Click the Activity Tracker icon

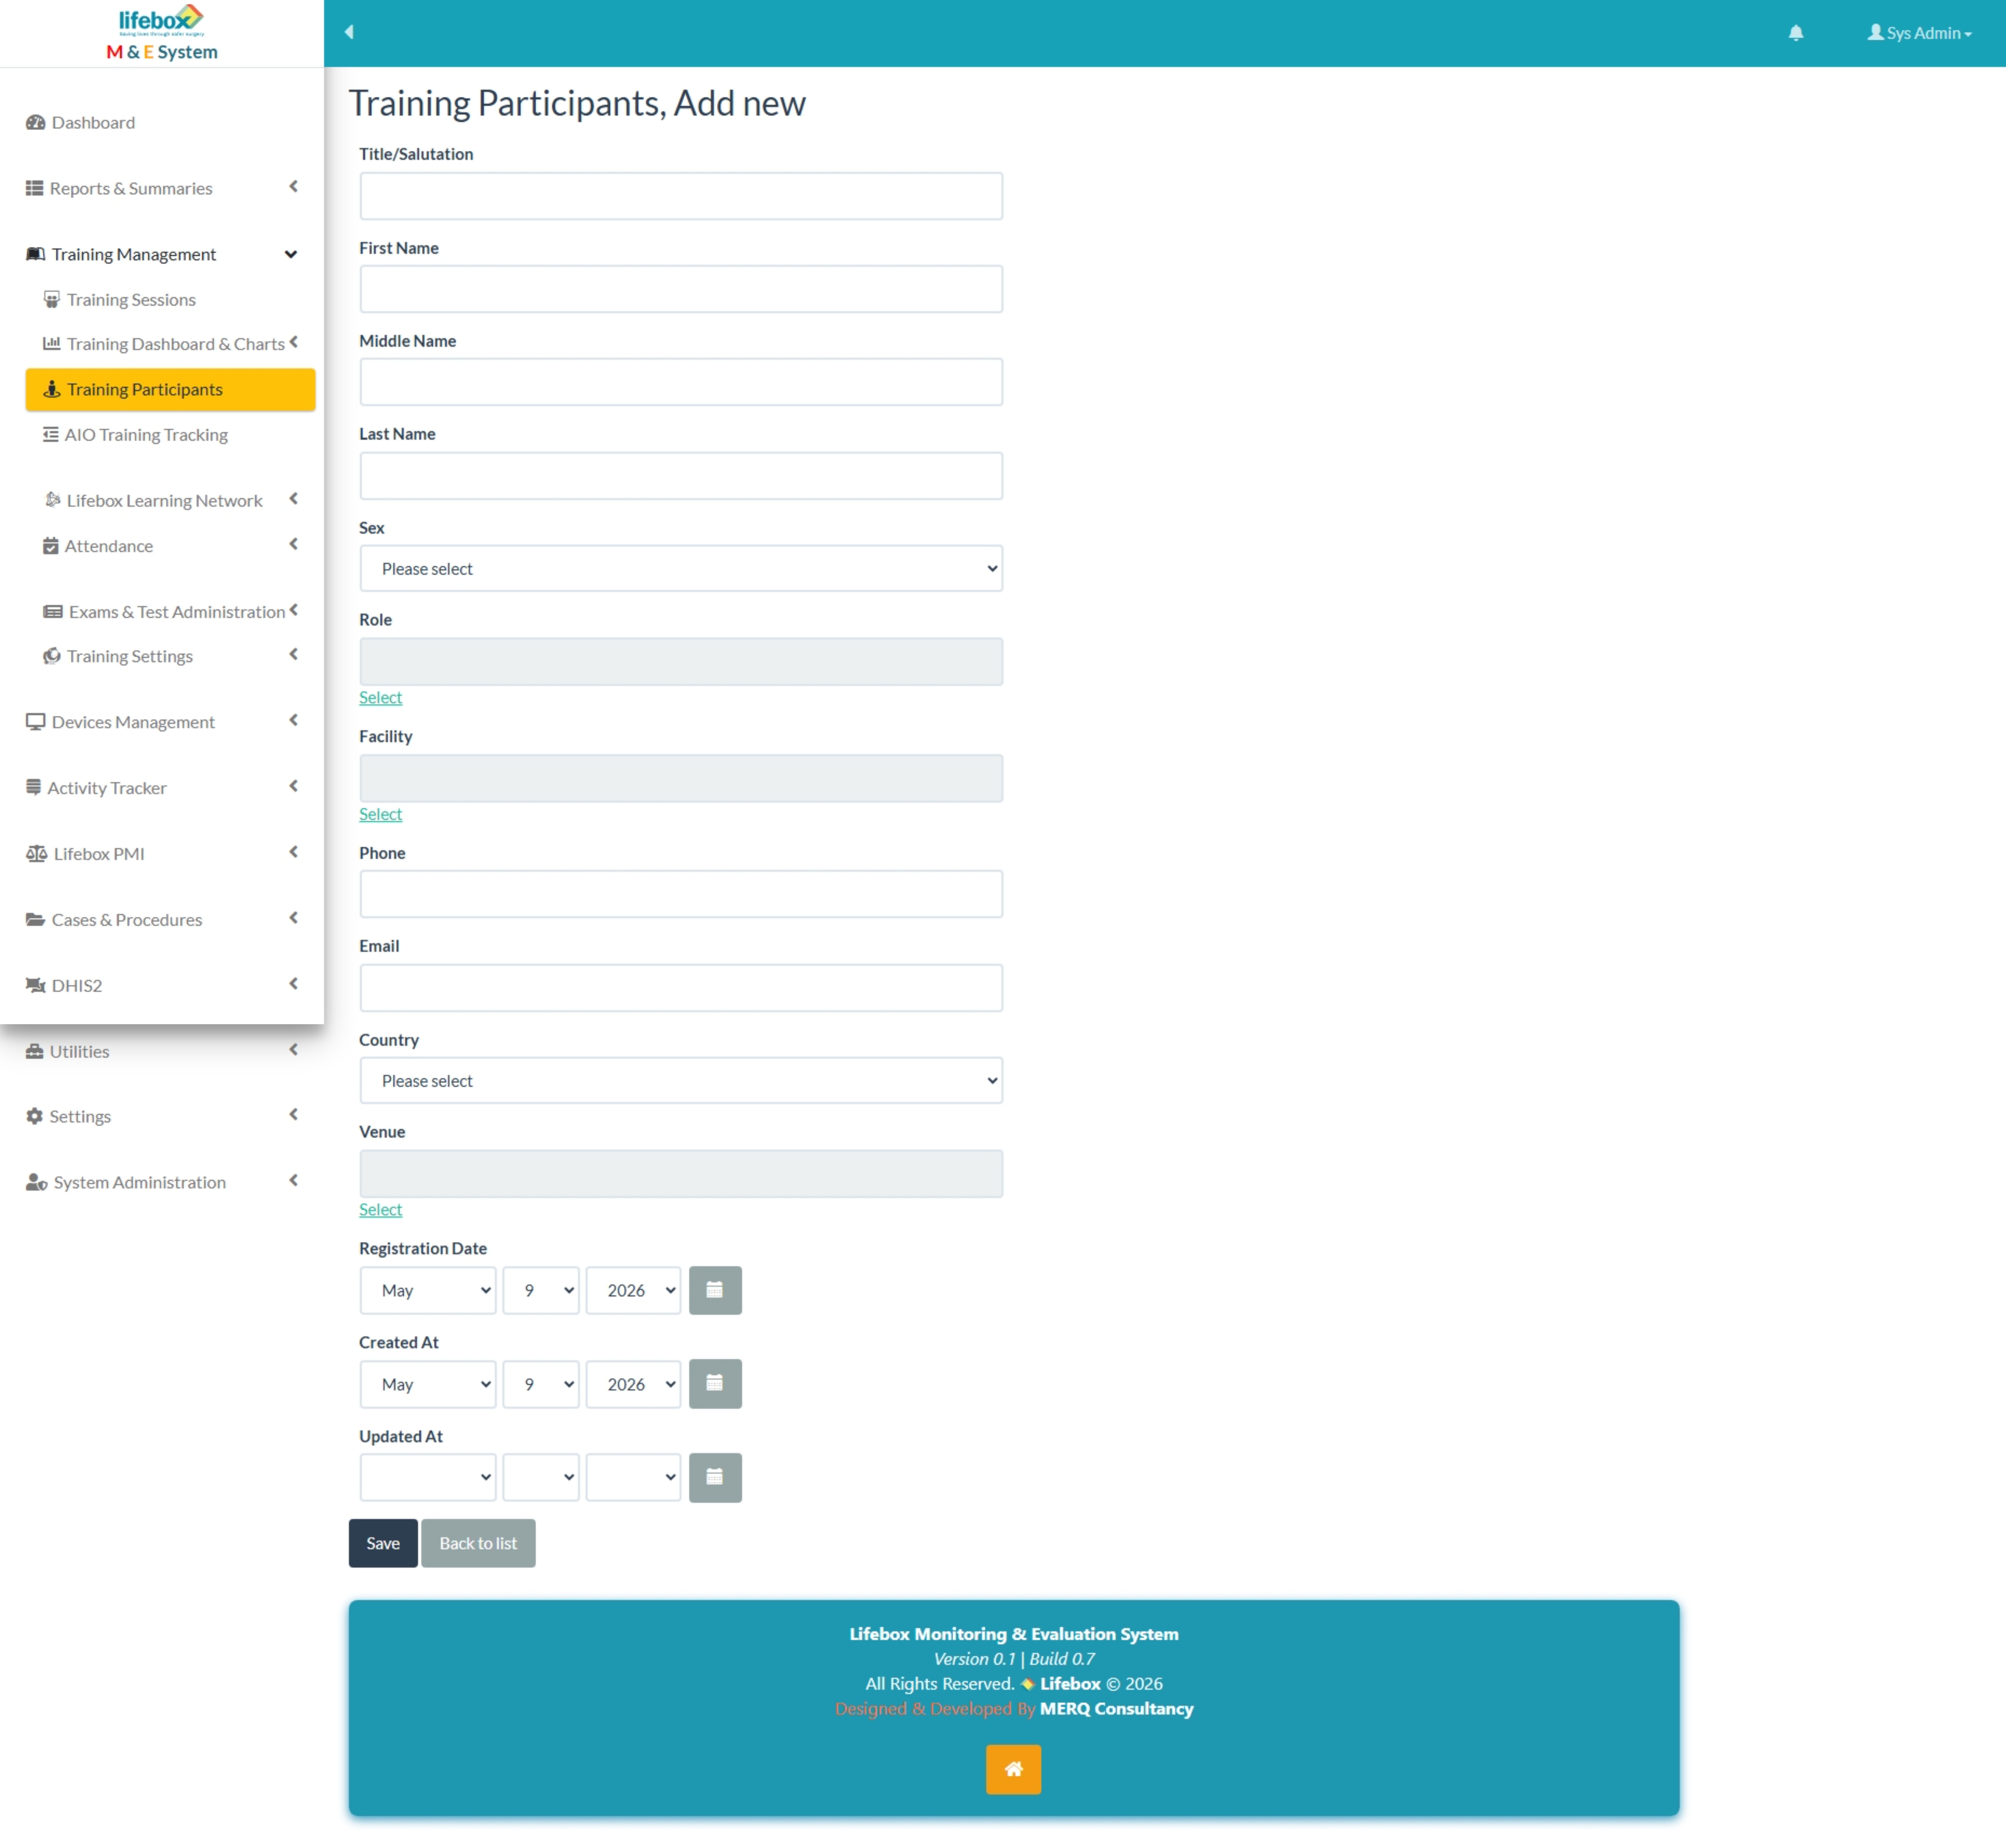34,787
